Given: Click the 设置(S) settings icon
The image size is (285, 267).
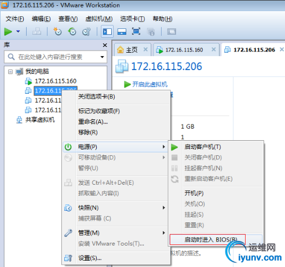Looking at the screenshot, I should [68, 258].
